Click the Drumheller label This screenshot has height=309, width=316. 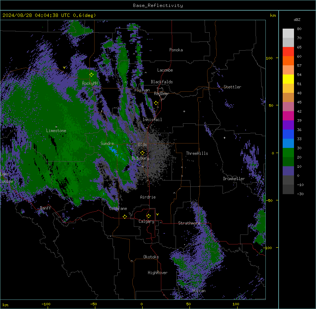[234, 179]
